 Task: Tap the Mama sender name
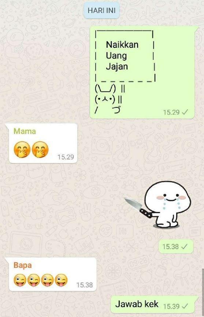[x=25, y=131]
